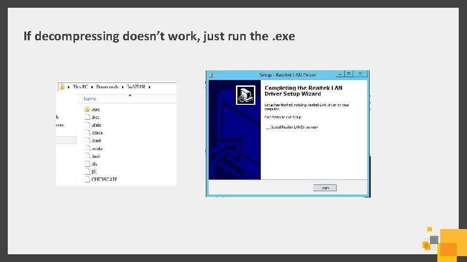Select the .rdata file icon
This screenshot has width=467, height=262.
(x=87, y=148)
